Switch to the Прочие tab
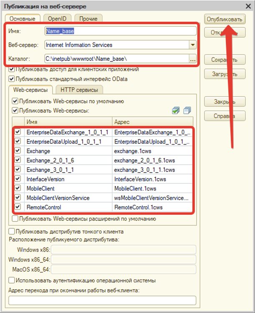 point(88,19)
